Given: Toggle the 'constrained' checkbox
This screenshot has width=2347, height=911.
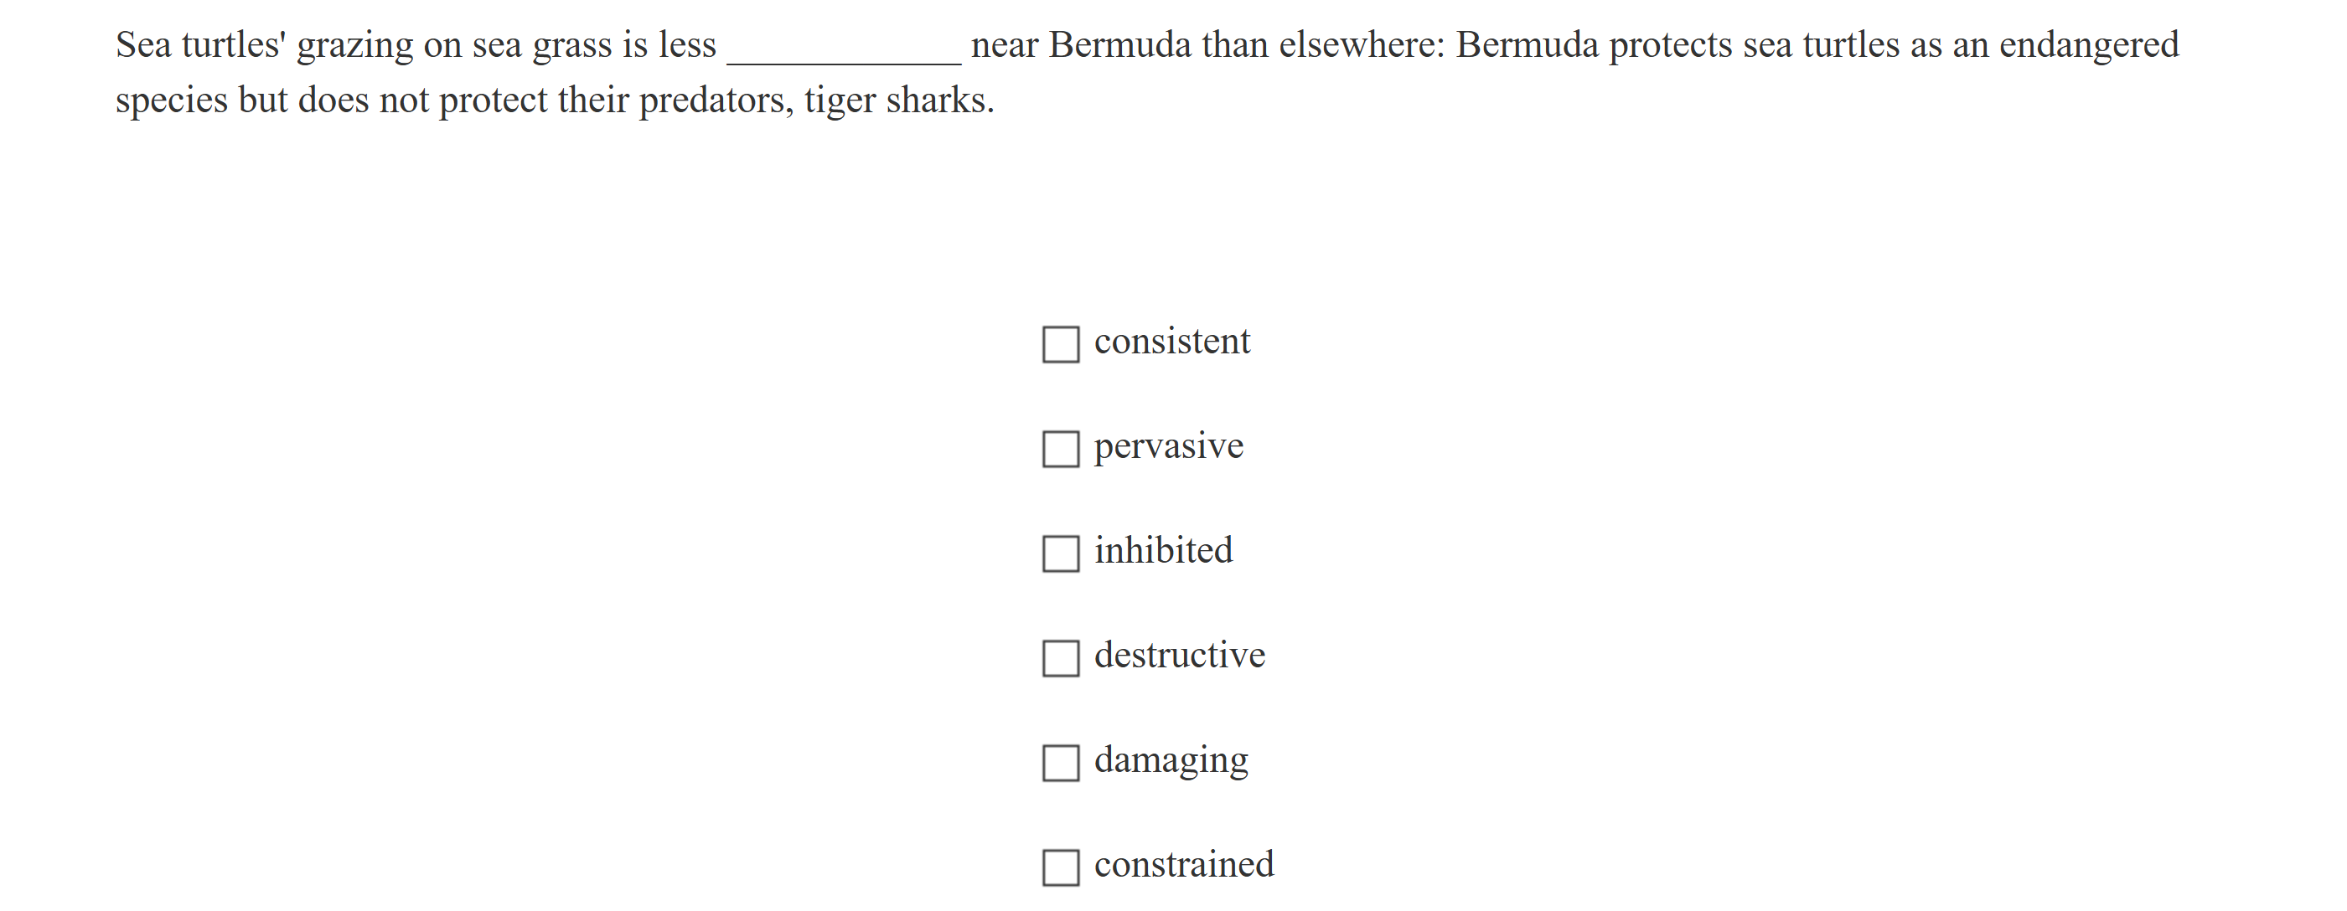Looking at the screenshot, I should tap(1061, 867).
